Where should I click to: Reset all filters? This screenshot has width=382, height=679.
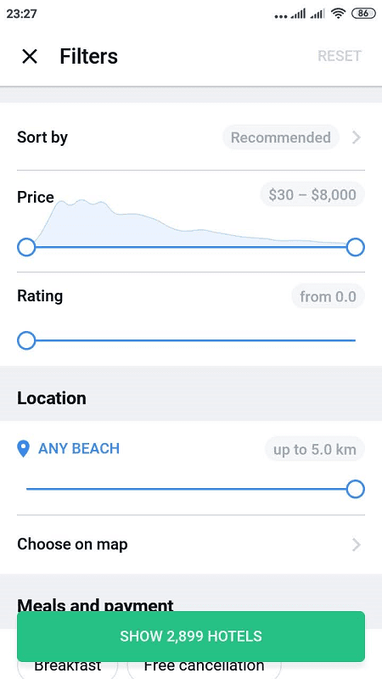pyautogui.click(x=339, y=56)
